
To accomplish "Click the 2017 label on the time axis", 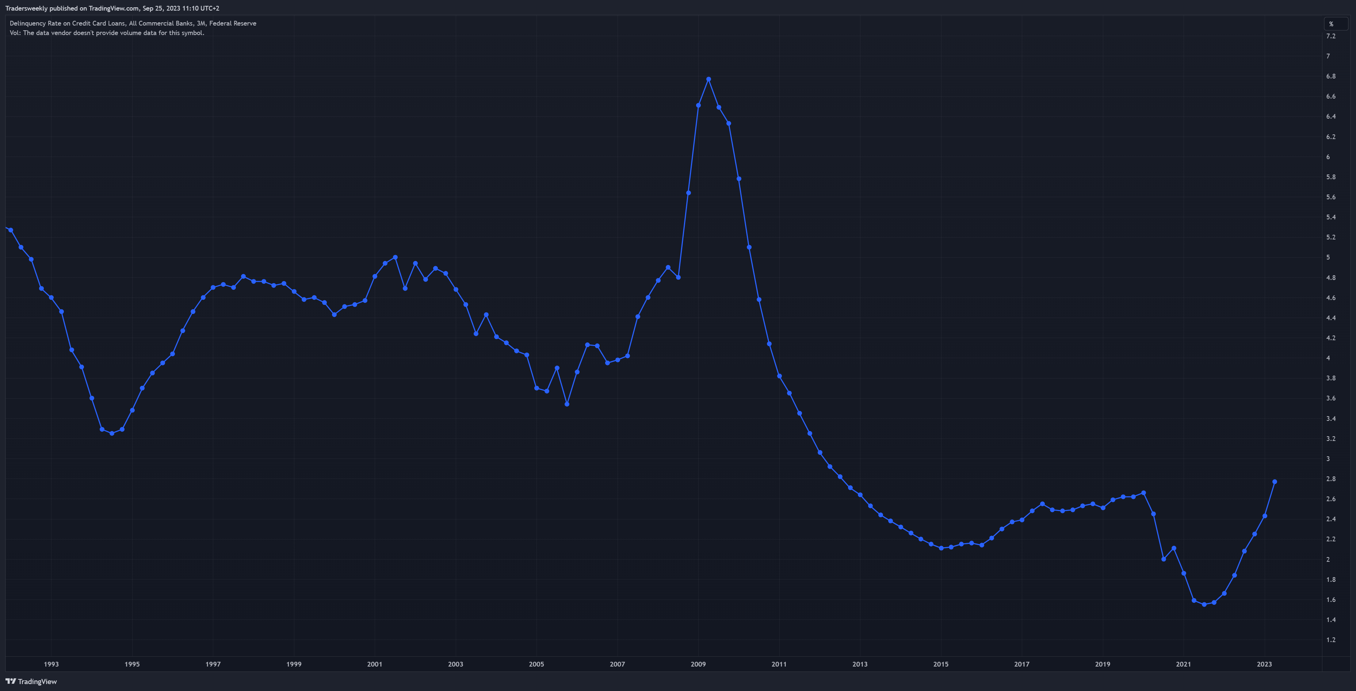I will pos(1022,664).
